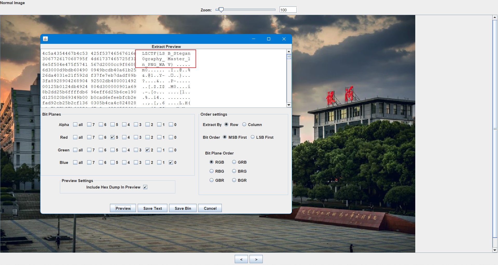This screenshot has height=265, width=498.
Task: Choose LSB First bit order
Action: click(253, 137)
